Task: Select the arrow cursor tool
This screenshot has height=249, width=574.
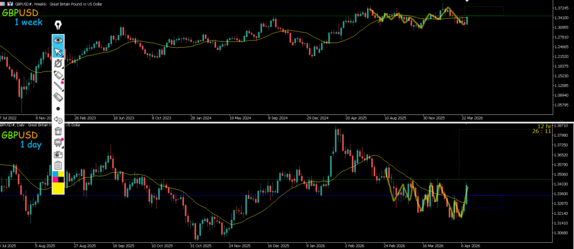Action: click(58, 52)
